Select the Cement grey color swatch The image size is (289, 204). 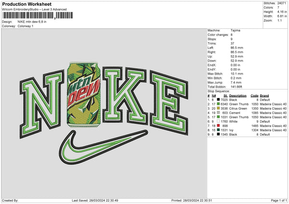[218, 113]
